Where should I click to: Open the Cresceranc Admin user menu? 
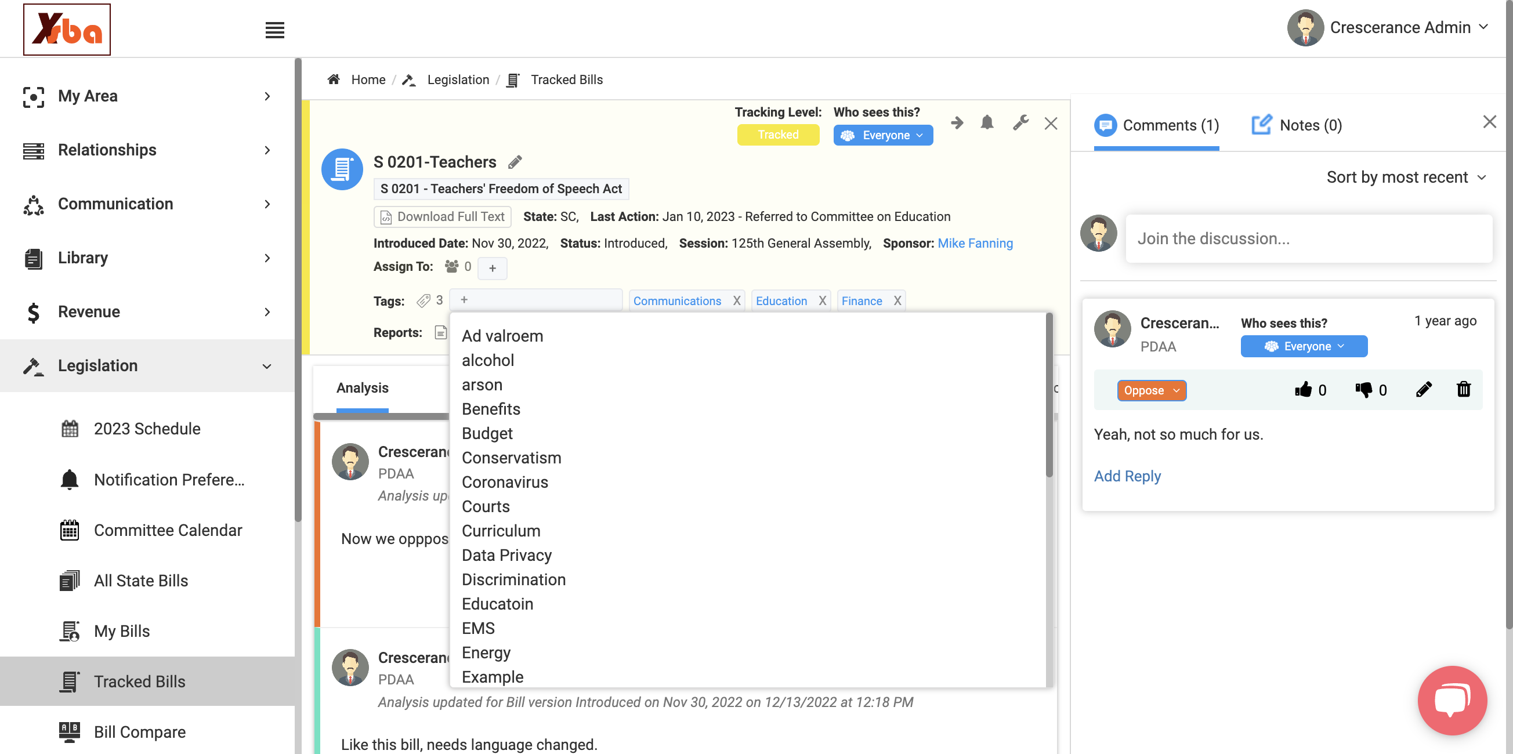coord(1387,28)
